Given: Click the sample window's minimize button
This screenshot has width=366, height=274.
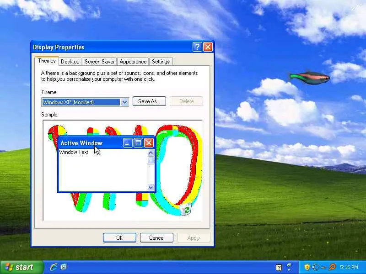Looking at the screenshot, I should [x=127, y=143].
